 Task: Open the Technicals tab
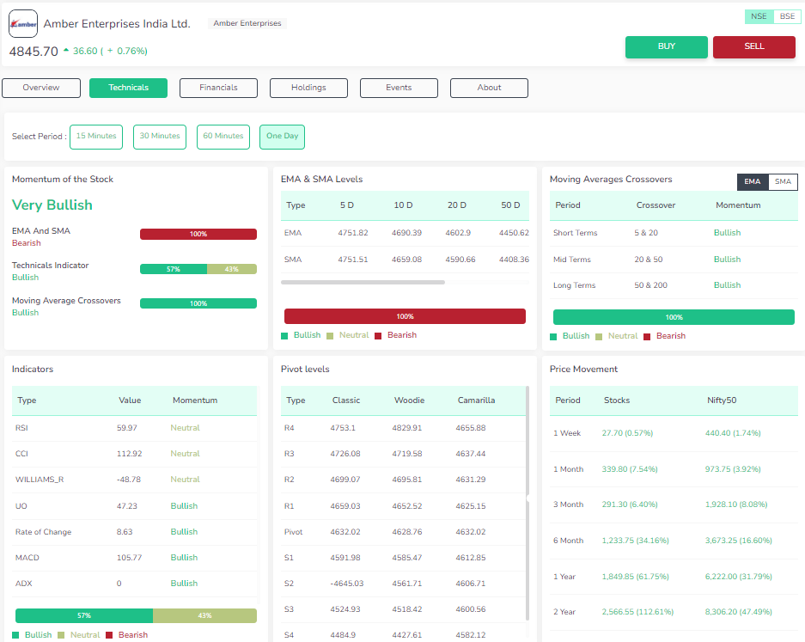(128, 88)
